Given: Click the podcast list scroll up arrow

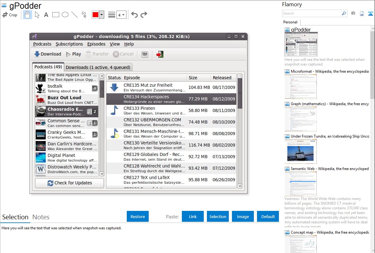Looking at the screenshot, I should [102, 76].
